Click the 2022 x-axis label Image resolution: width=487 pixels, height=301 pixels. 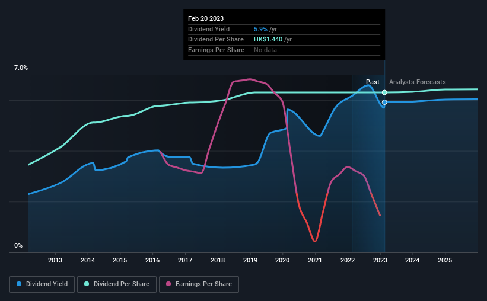(x=348, y=260)
